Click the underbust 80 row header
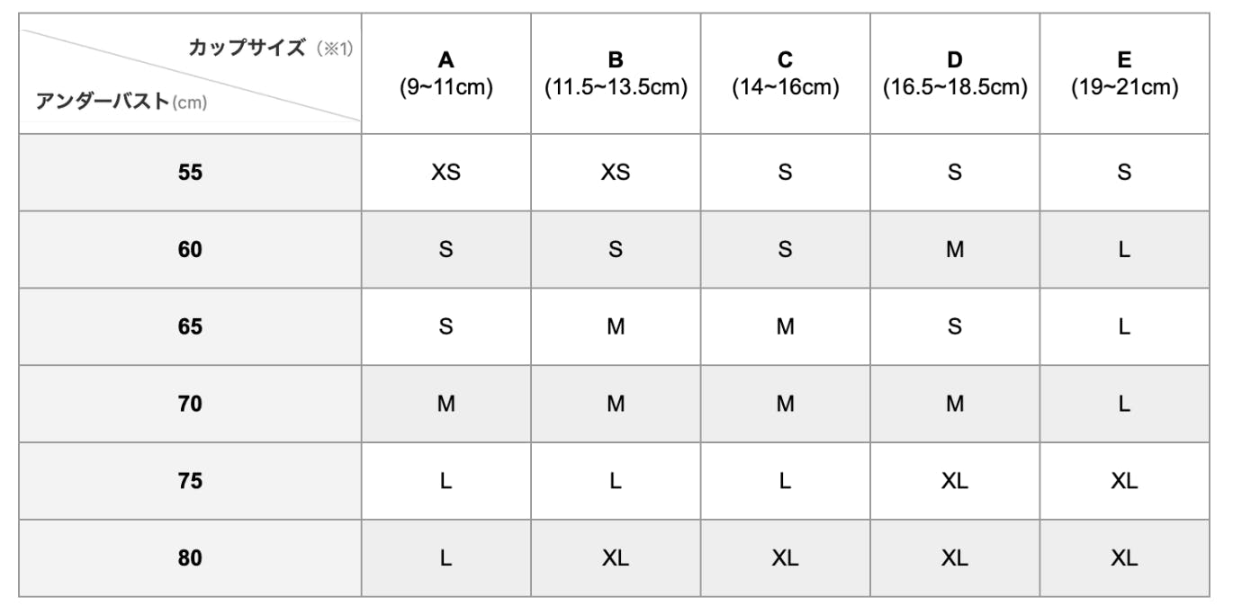This screenshot has height=606, width=1233. (x=190, y=558)
